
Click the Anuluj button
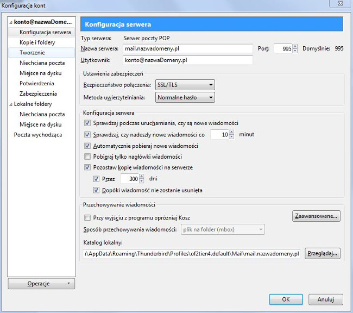point(325,299)
